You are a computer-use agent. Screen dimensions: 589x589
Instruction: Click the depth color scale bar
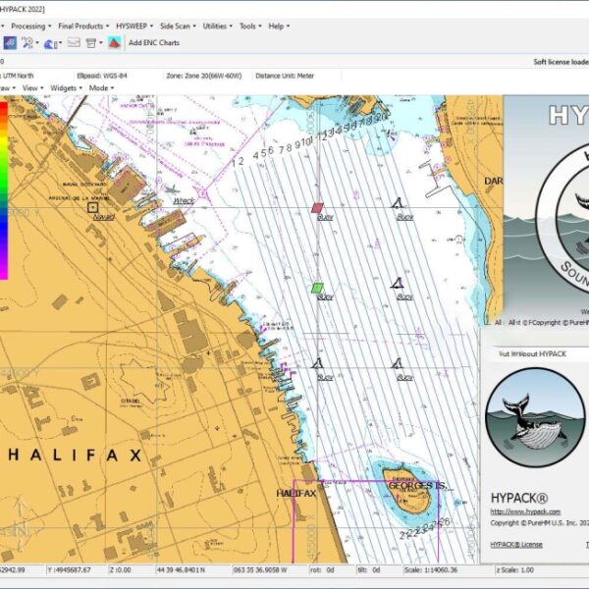coord(4,187)
